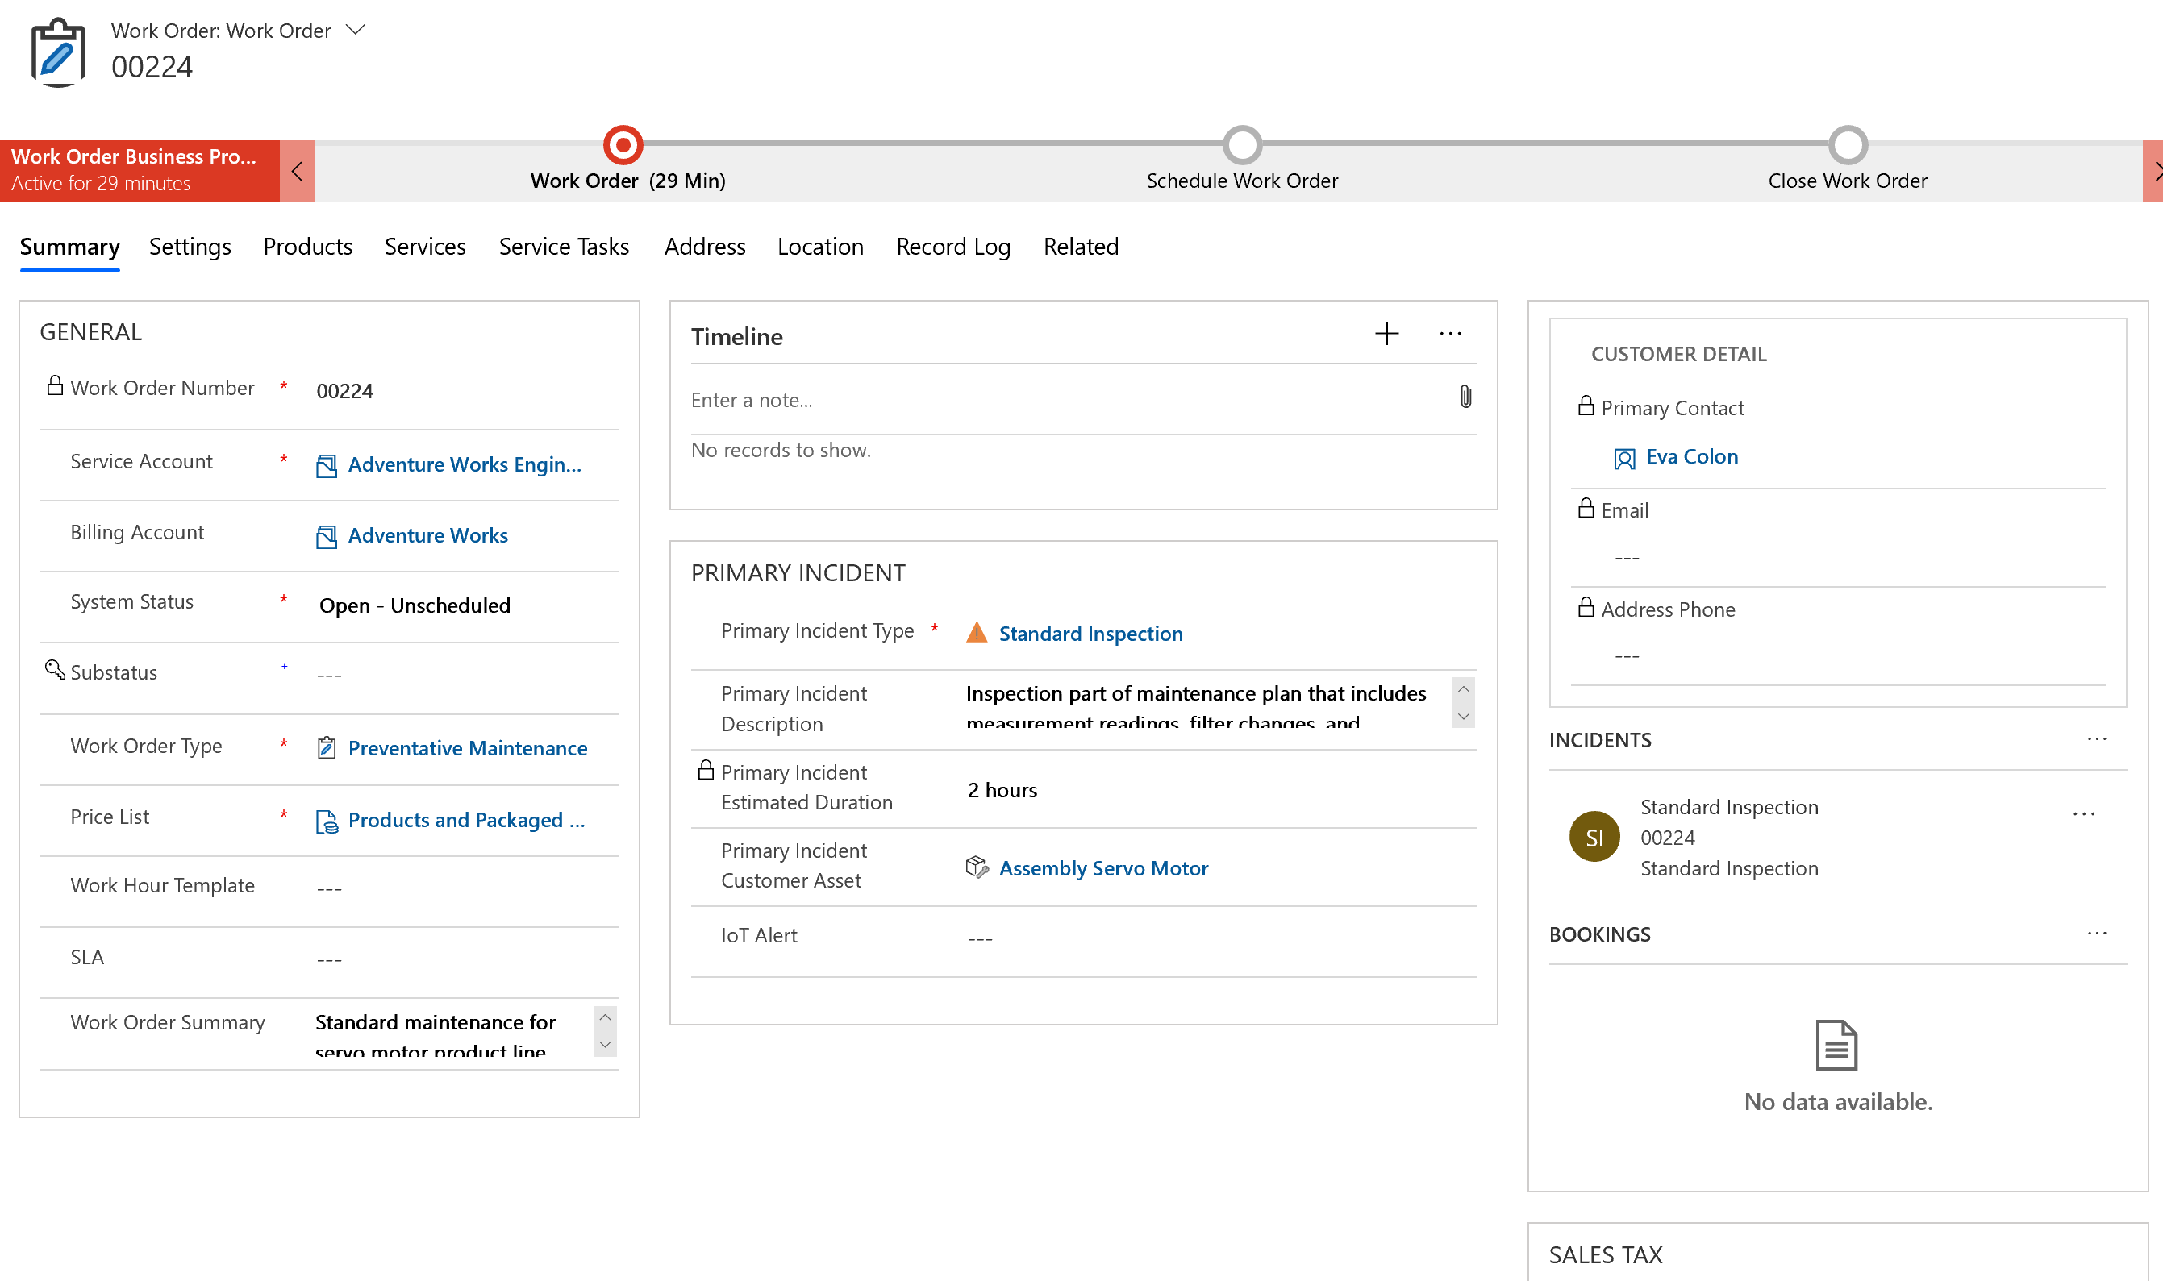The width and height of the screenshot is (2163, 1281).
Task: Add a note via Timeline plus button
Action: (x=1386, y=335)
